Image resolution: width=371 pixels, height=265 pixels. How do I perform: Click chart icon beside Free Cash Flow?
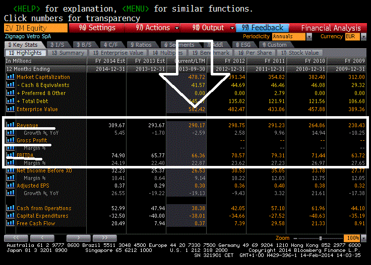(11, 223)
